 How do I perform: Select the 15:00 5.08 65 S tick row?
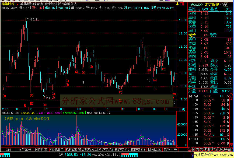pos(208,139)
